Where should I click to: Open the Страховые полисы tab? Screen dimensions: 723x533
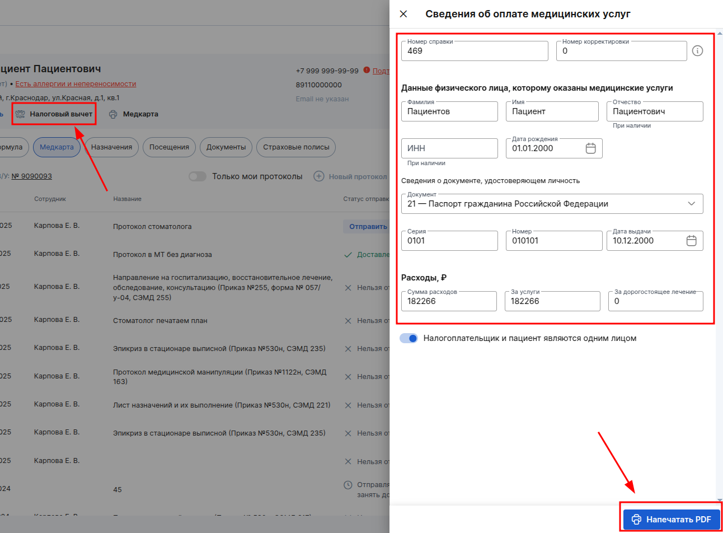296,147
